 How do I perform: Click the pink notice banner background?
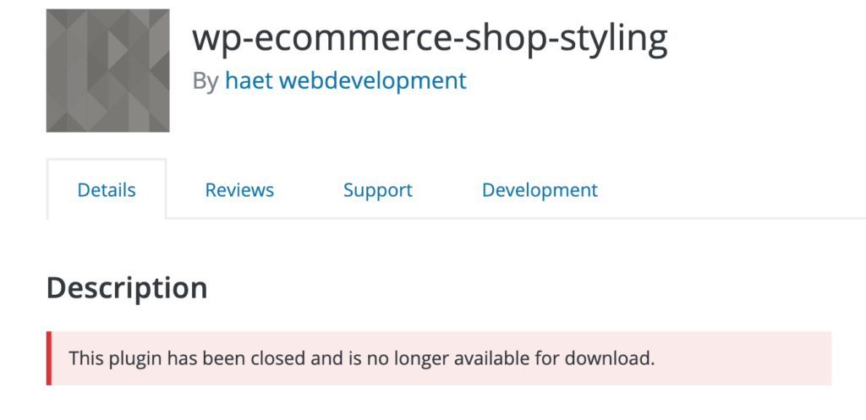[x=740, y=358]
